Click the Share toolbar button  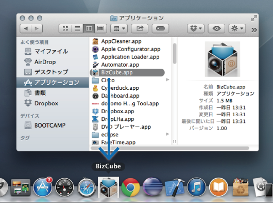[x=140, y=28]
